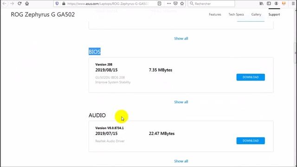This screenshot has height=167, width=297.
Task: Click Version V6.0.8734.1 label
Action: pos(110,128)
